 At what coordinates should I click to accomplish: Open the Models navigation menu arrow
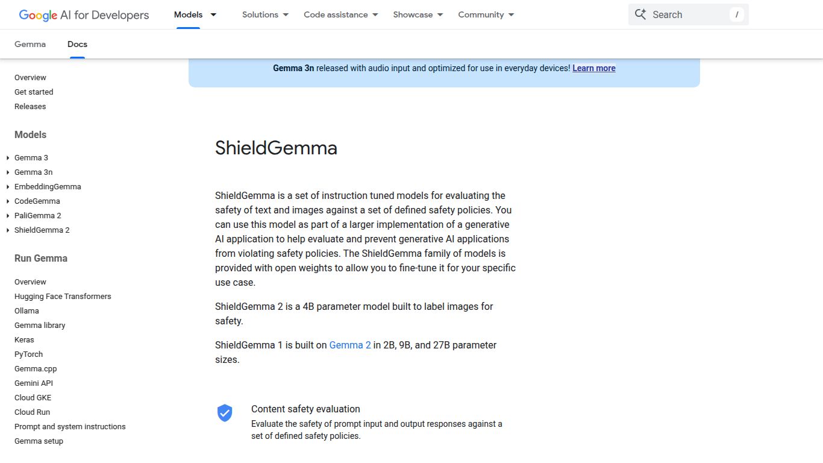coord(214,14)
